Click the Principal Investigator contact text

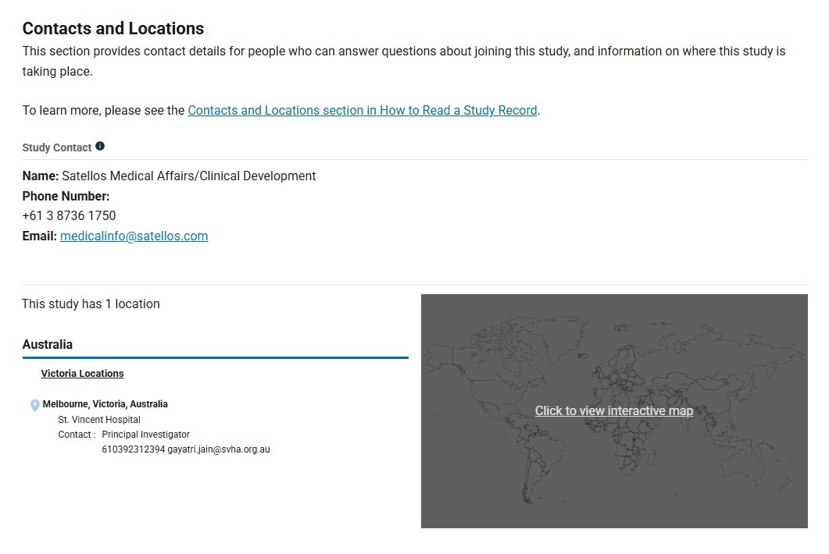pyautogui.click(x=145, y=435)
